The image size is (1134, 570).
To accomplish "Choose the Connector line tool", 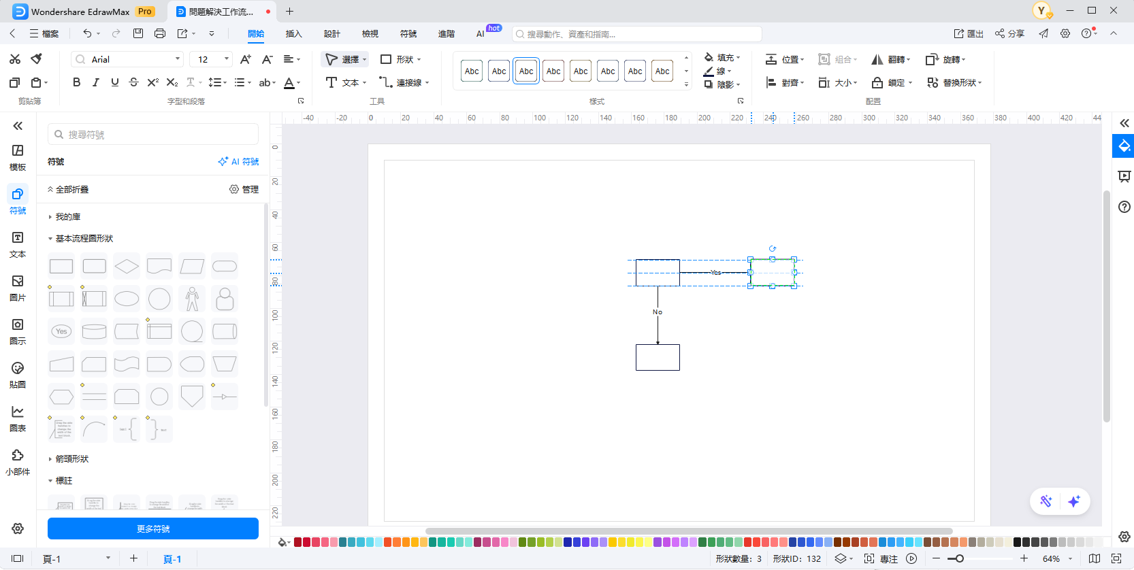I will [x=404, y=82].
